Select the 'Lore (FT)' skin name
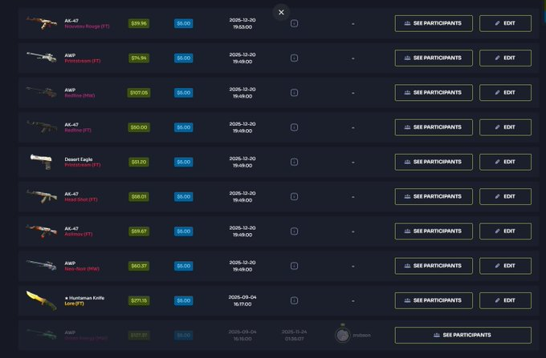The width and height of the screenshot is (546, 358). [x=74, y=304]
